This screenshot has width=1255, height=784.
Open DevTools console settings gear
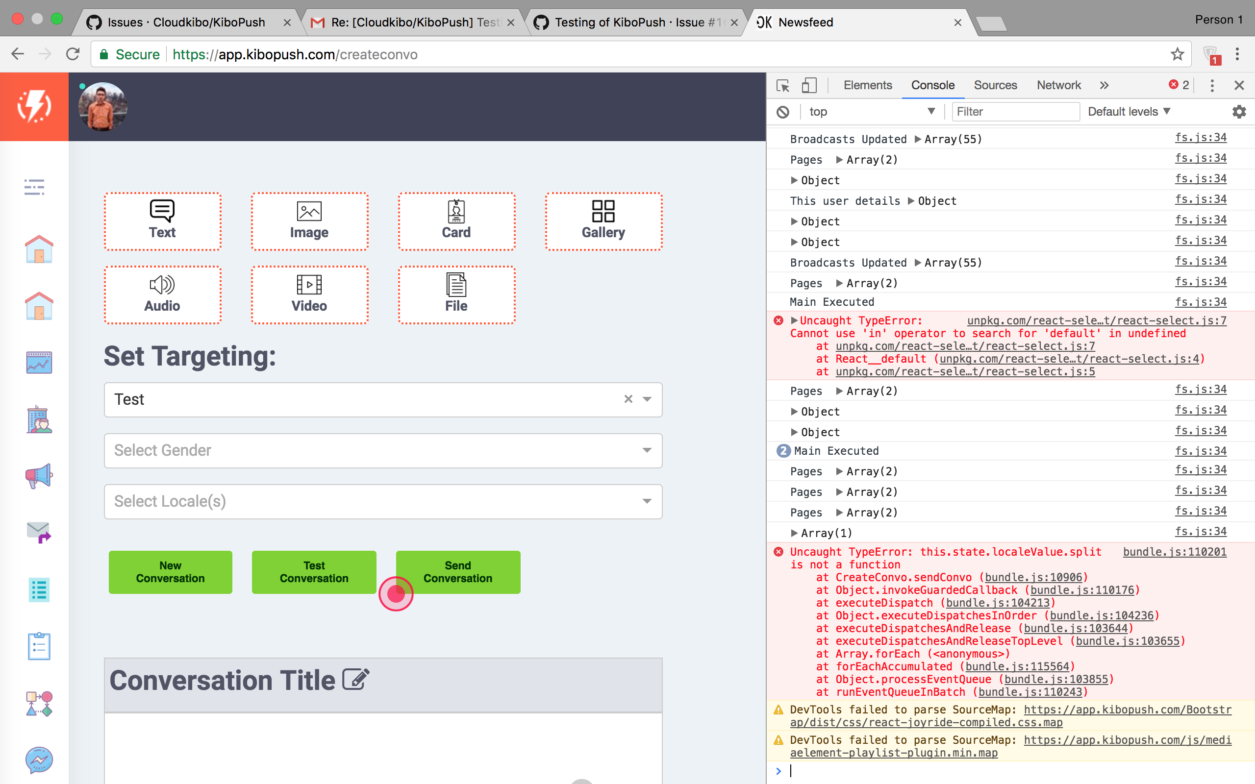point(1239,112)
